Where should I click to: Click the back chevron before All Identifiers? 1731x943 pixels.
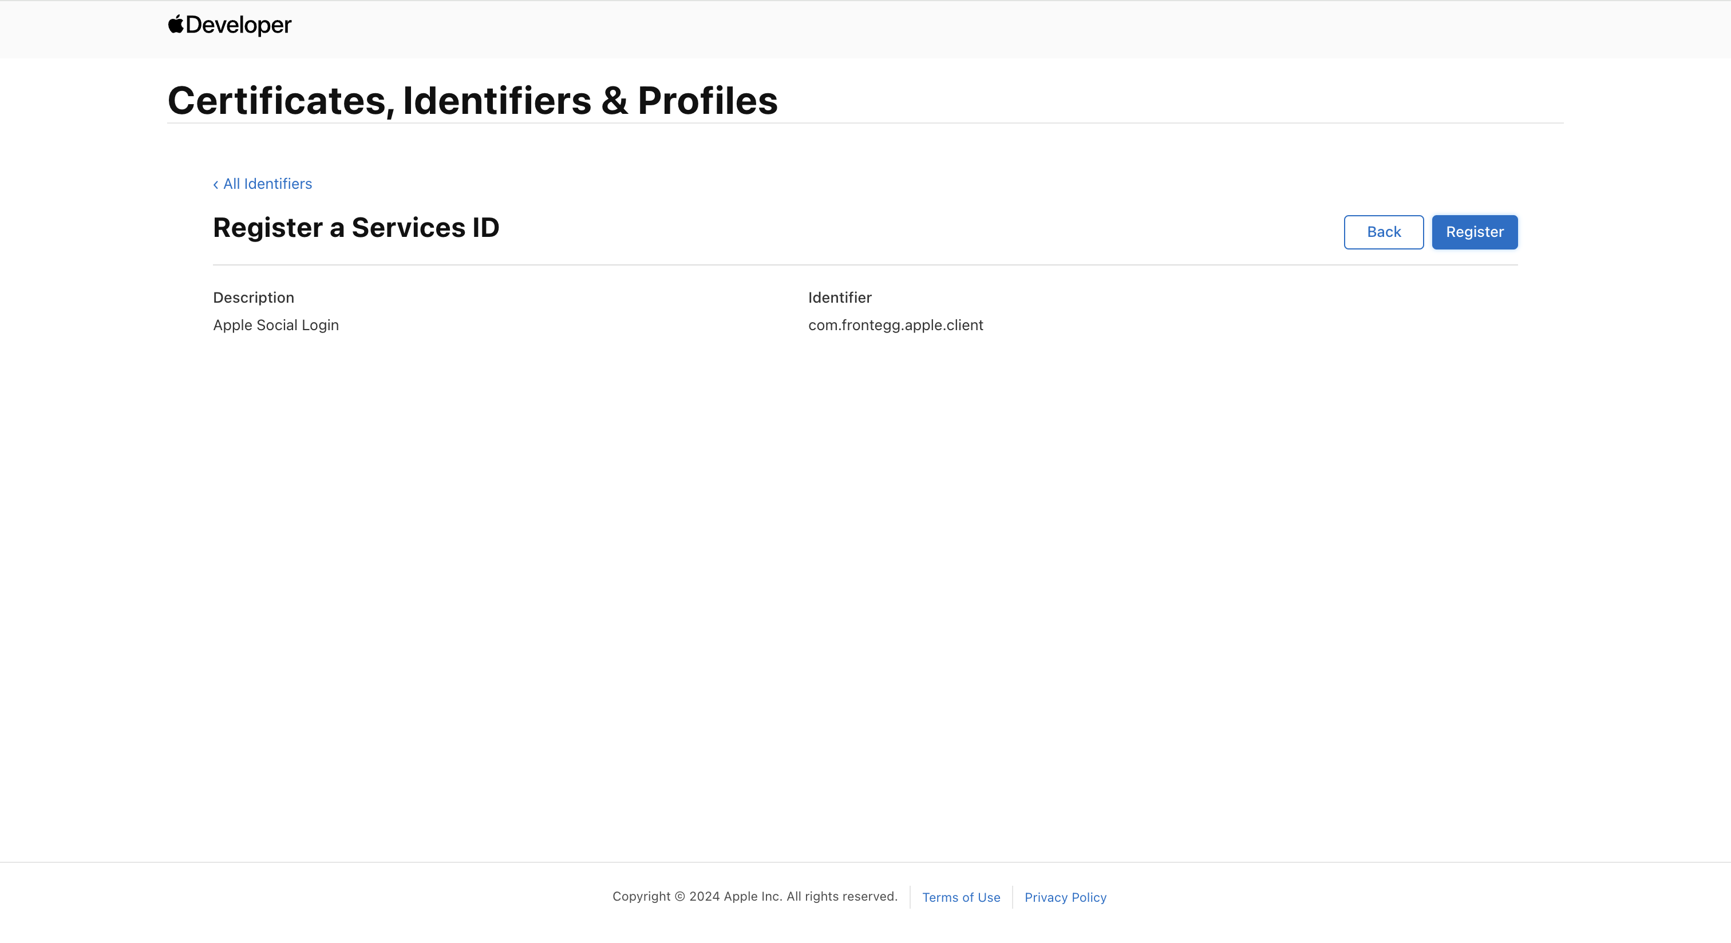[216, 185]
